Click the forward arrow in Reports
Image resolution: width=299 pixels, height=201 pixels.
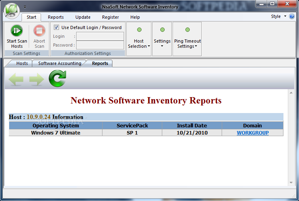tap(37, 79)
